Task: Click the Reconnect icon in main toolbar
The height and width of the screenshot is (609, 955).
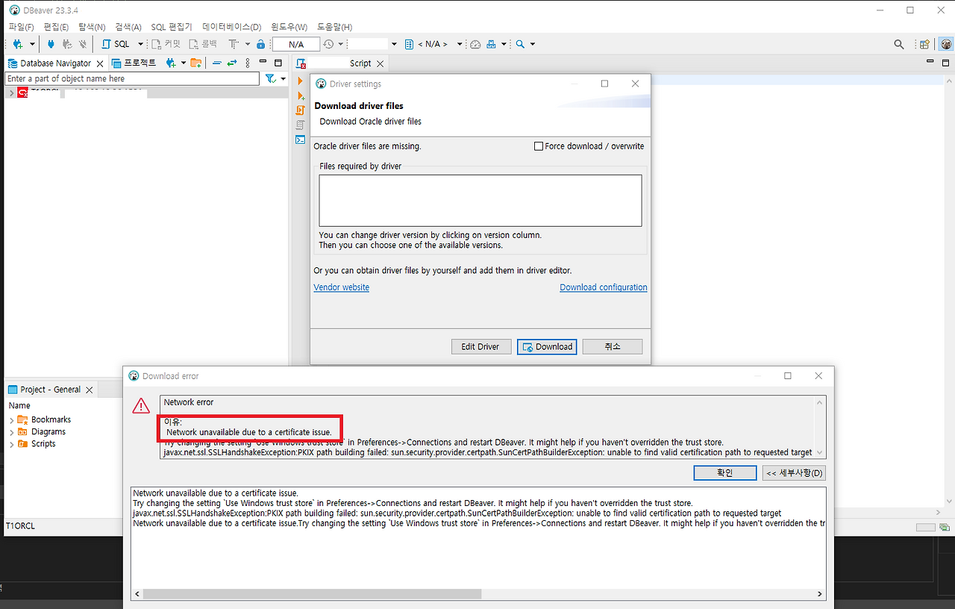Action: [x=67, y=44]
